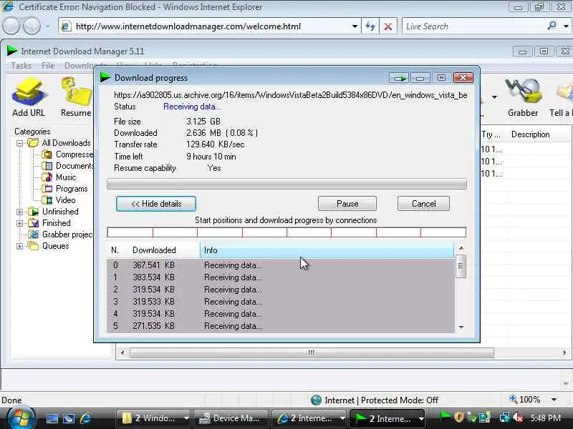Open the Windows Start button

(20, 418)
